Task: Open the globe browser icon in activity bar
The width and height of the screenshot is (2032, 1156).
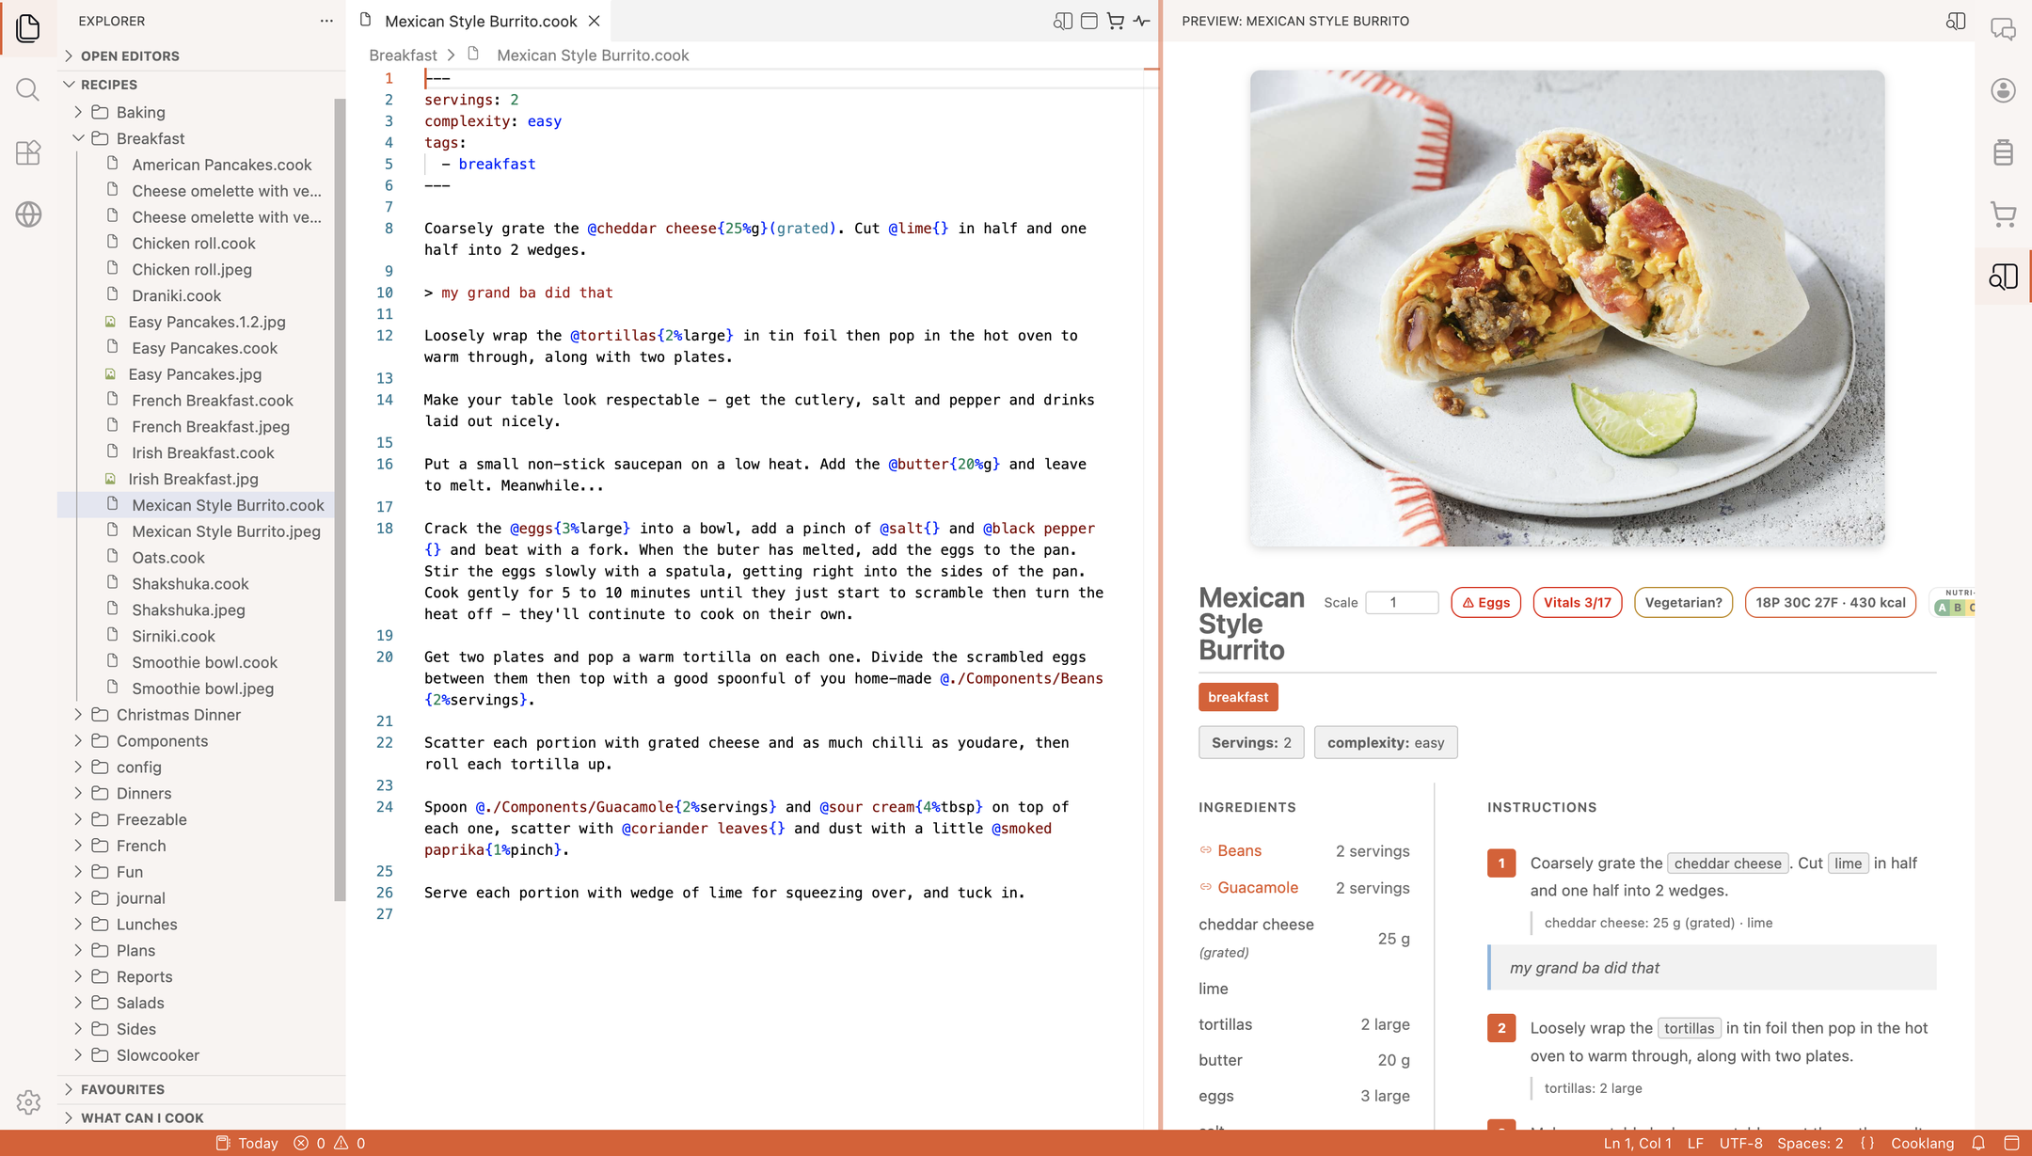Action: (x=28, y=214)
